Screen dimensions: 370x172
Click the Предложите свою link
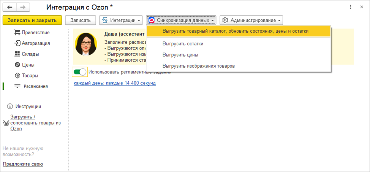point(23,164)
